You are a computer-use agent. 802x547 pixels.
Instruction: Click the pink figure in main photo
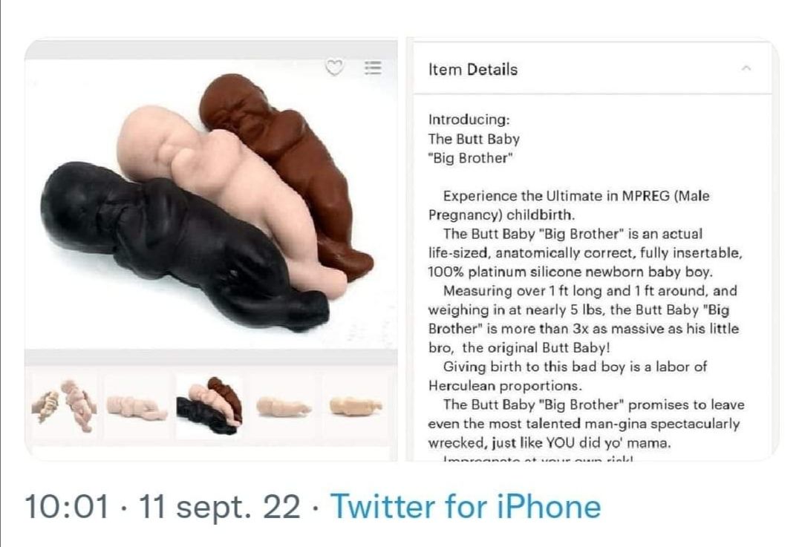pos(225,189)
